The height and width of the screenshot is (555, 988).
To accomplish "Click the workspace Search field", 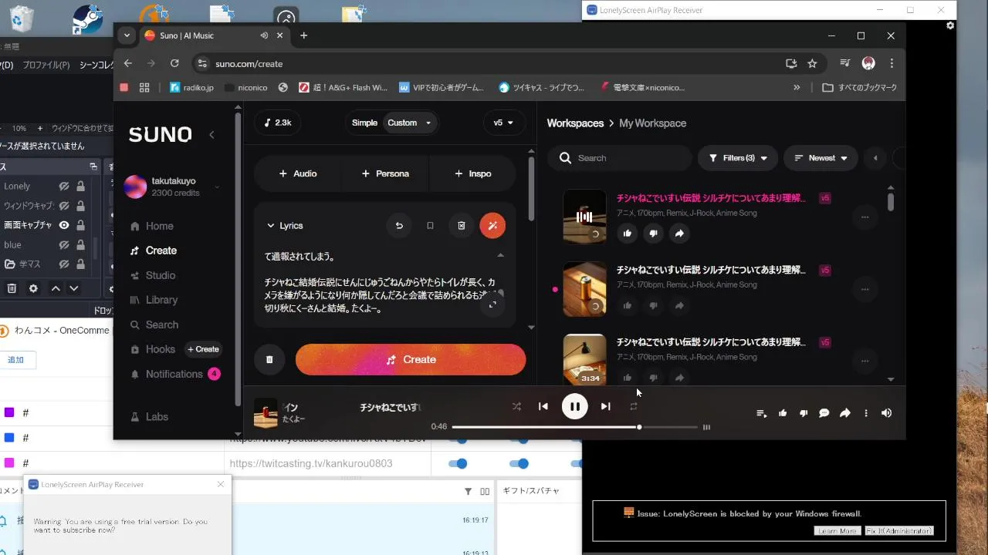I will [x=620, y=158].
